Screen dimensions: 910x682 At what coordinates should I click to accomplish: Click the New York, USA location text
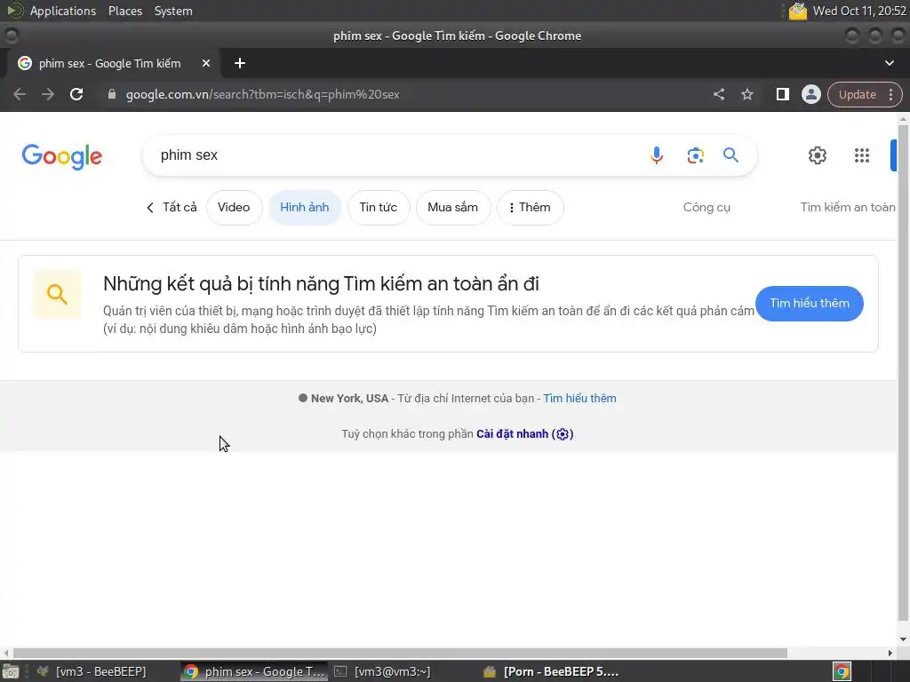click(349, 399)
